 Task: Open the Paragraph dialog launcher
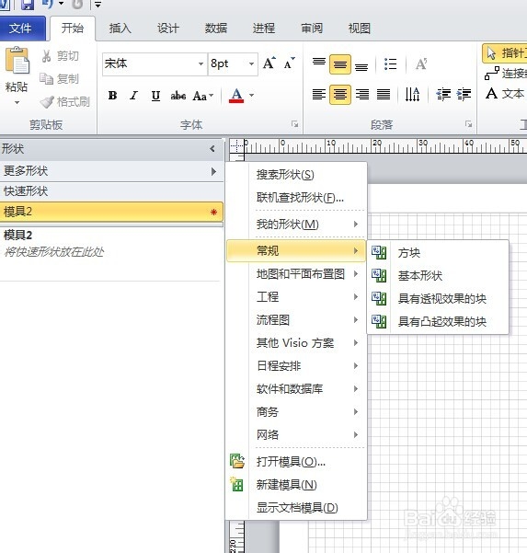click(x=468, y=124)
